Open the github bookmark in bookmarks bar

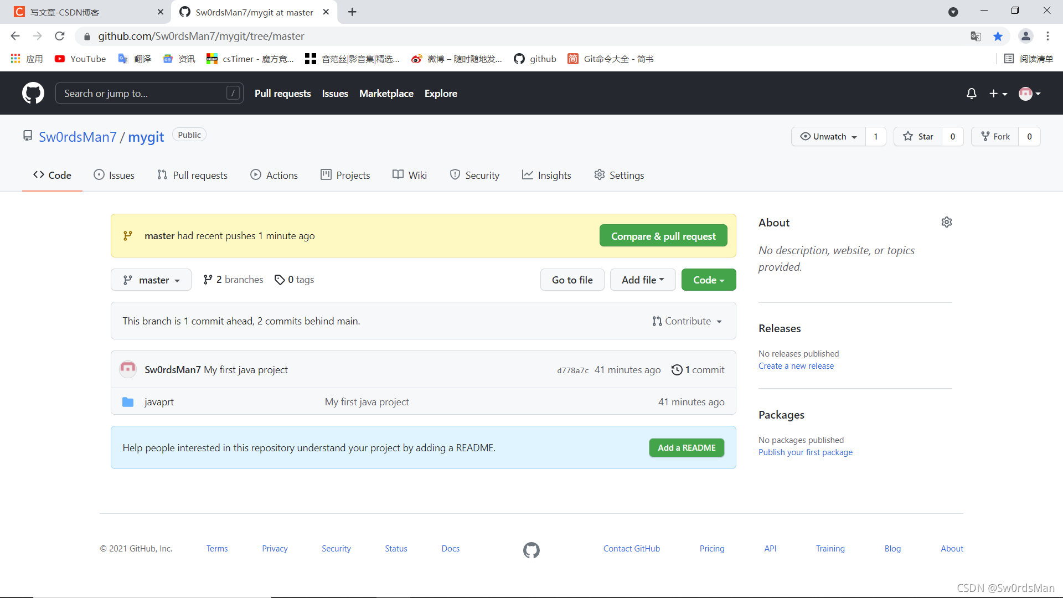pyautogui.click(x=535, y=59)
